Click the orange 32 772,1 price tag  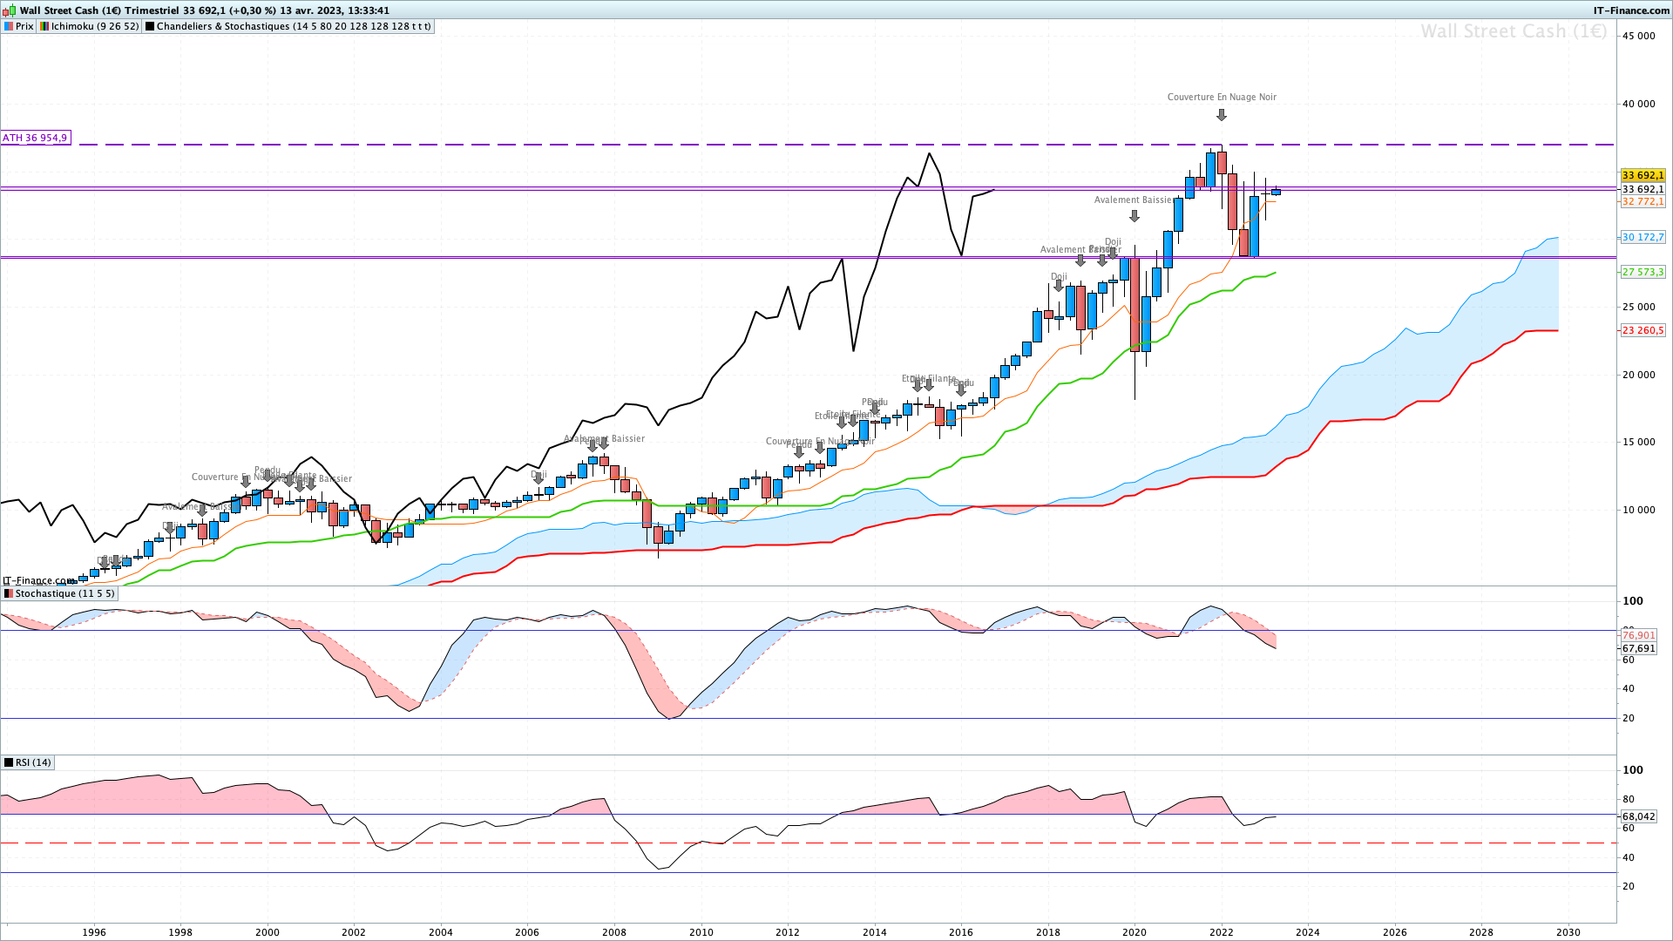click(x=1643, y=201)
